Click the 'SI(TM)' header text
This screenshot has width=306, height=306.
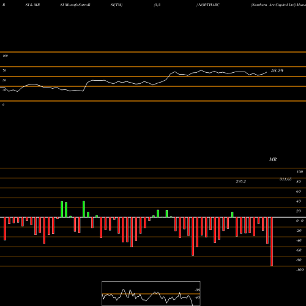[116, 5]
